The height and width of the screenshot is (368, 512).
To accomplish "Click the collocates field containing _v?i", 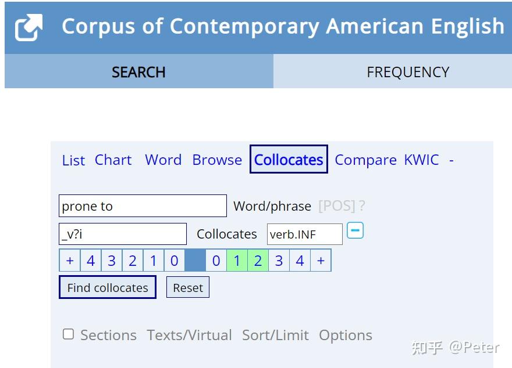I will [122, 234].
